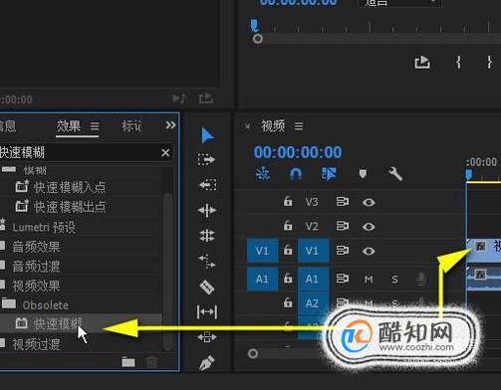
Task: Hide V1 track output eye
Action: pyautogui.click(x=369, y=251)
